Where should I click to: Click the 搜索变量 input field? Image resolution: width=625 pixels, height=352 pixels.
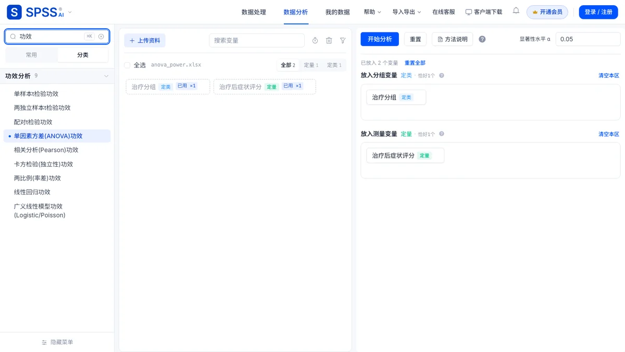[257, 41]
